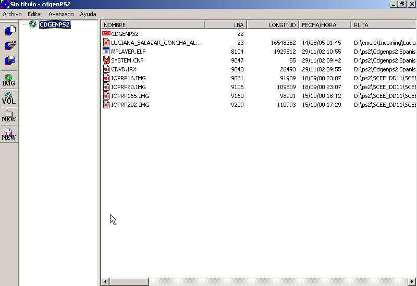The height and width of the screenshot is (286, 417).
Task: Click date 14/08/05 01:45
Action: (x=322, y=43)
